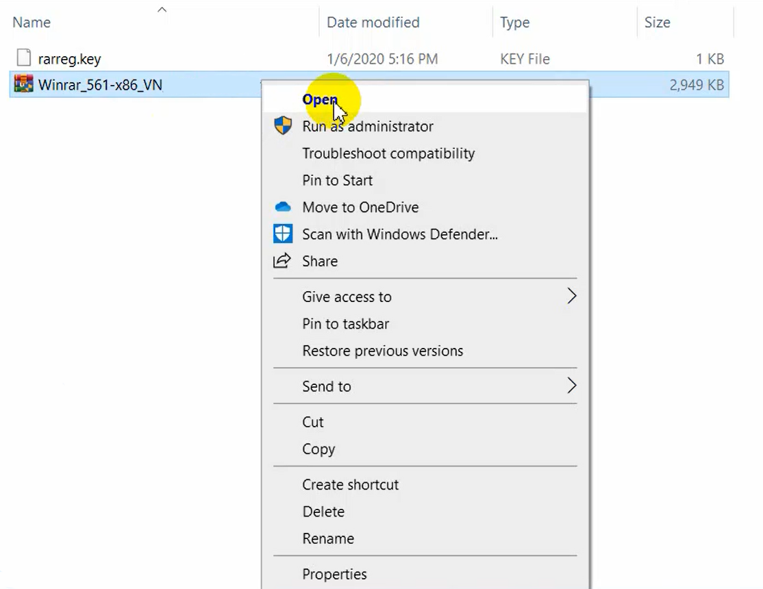Click the OneDrive cloud icon
Screen dimensions: 763x589
282,207
